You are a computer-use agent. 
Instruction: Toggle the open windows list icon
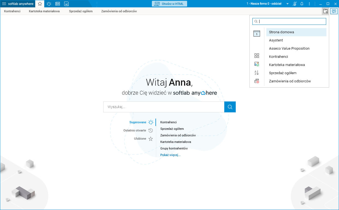[325, 11]
